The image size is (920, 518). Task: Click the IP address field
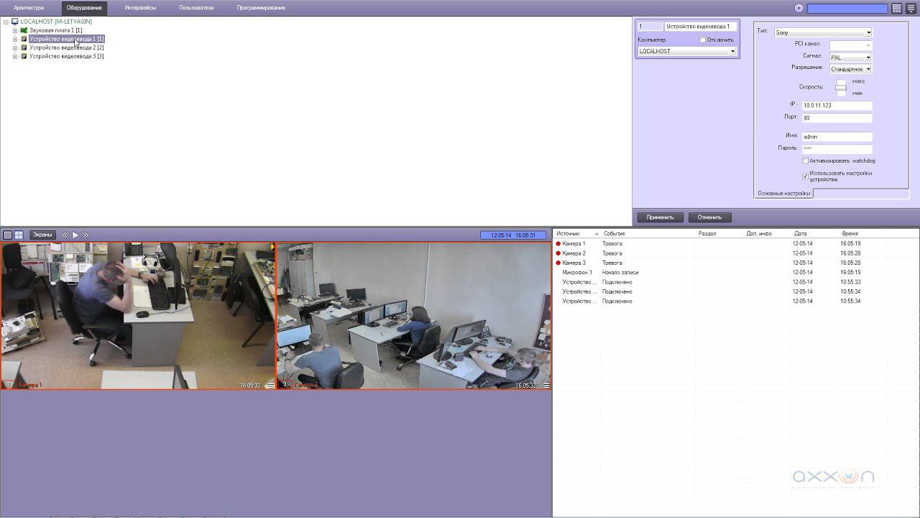click(837, 105)
